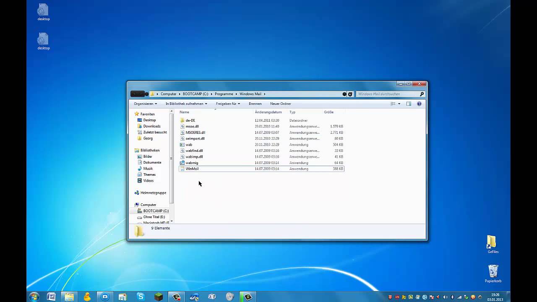
Task: Open previous locations dropdown in address bar
Action: 344,94
